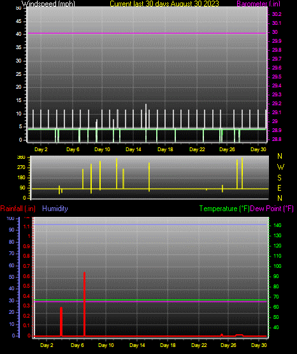
Task: Click "Day 26" under the rainfall chart
Action: (228, 345)
